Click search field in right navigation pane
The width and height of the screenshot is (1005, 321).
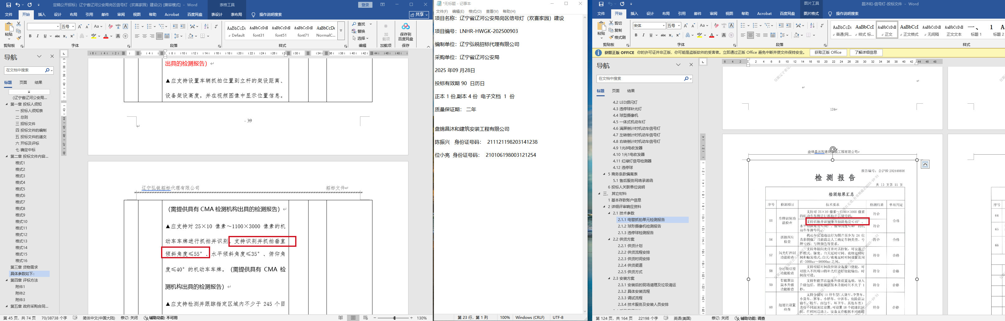(x=640, y=79)
